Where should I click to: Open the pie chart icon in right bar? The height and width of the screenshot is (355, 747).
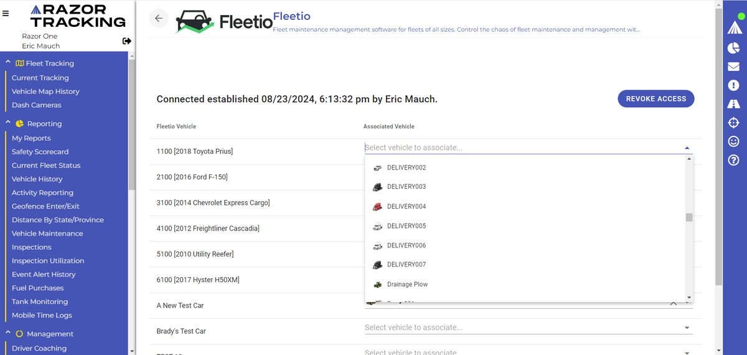733,48
